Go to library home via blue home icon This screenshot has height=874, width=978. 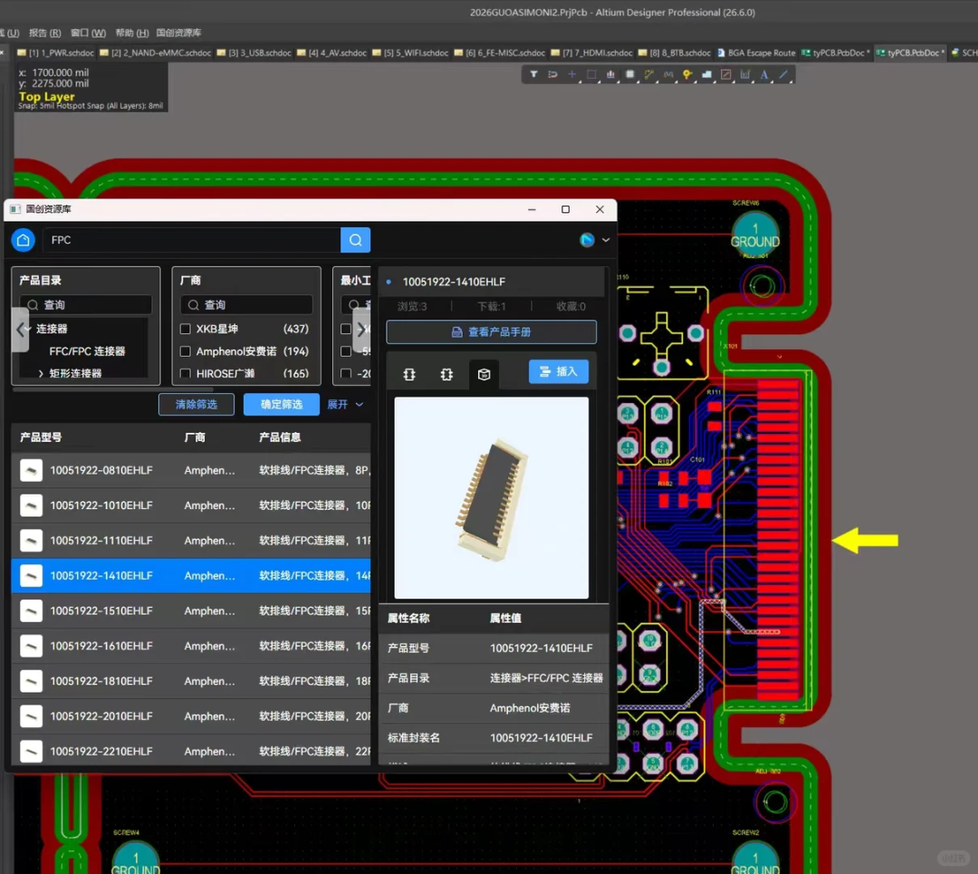23,239
